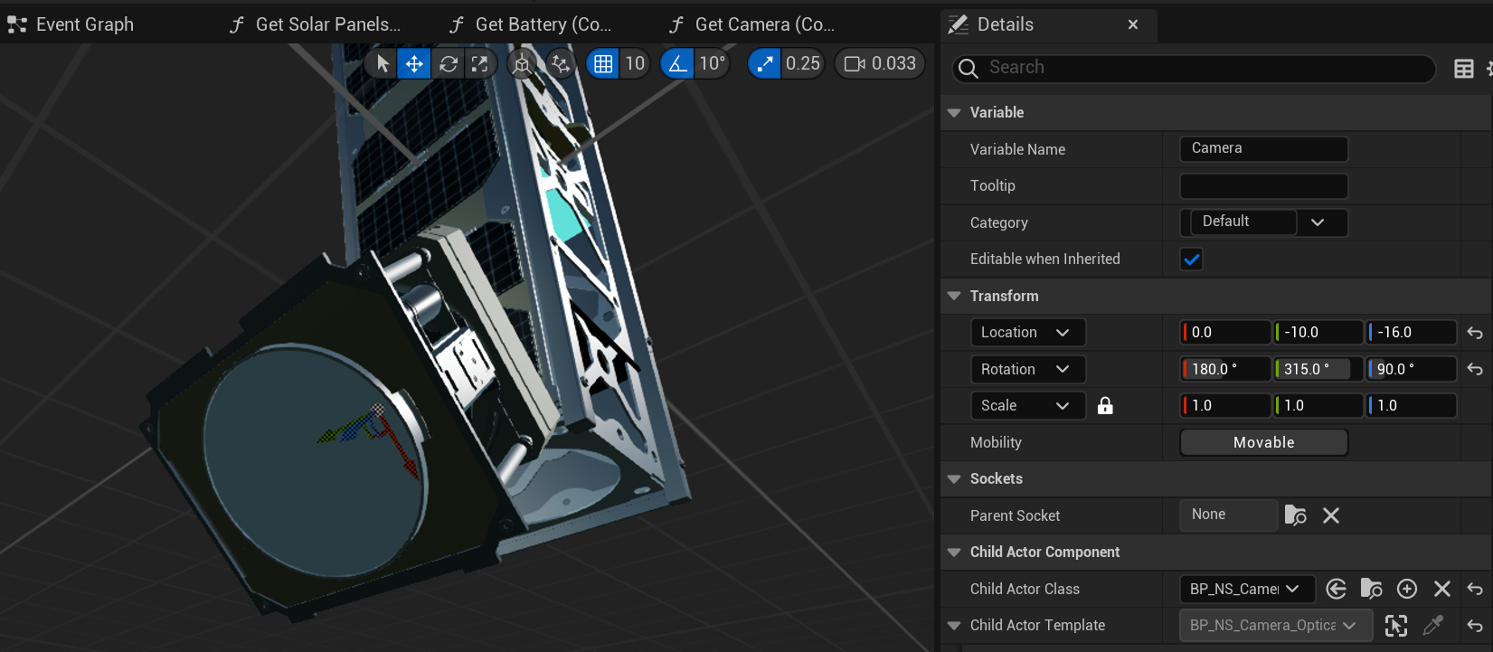Viewport: 1493px width, 652px height.
Task: Adjust Rotation Y slider value 315.0°
Action: (1318, 369)
